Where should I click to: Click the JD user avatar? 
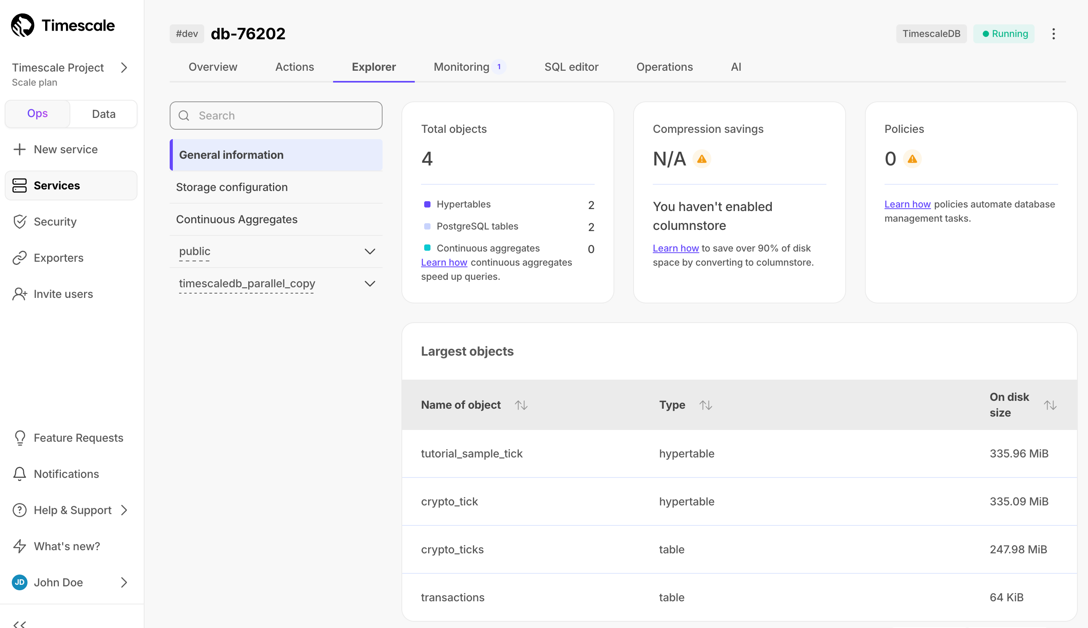tap(19, 582)
